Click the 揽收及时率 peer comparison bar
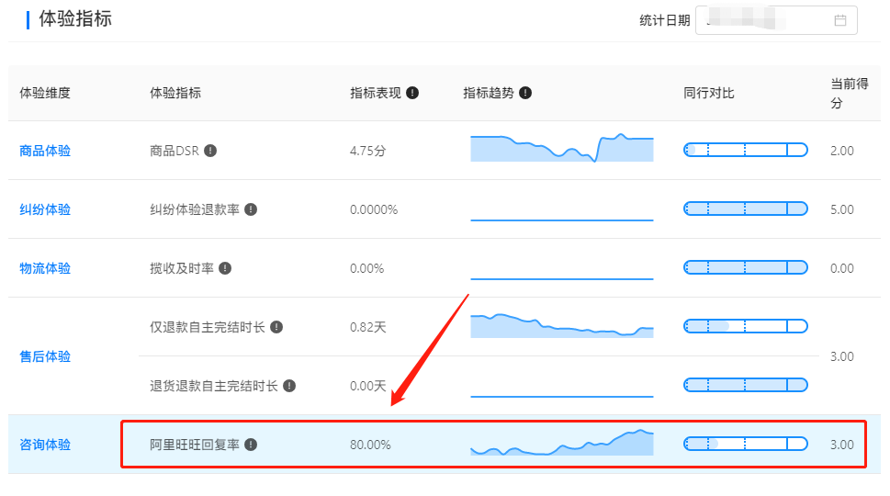This screenshot has width=890, height=496. (x=745, y=267)
